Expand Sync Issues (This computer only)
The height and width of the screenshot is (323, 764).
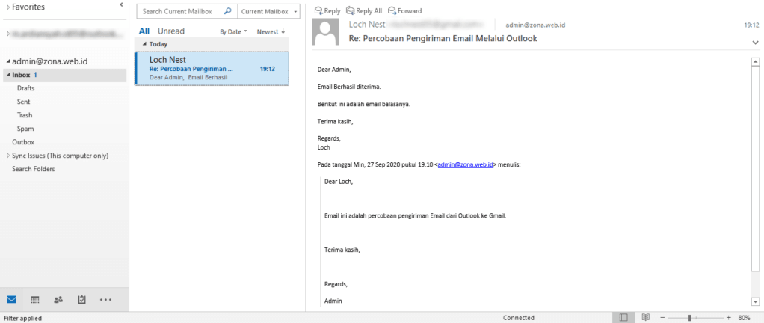coord(7,156)
